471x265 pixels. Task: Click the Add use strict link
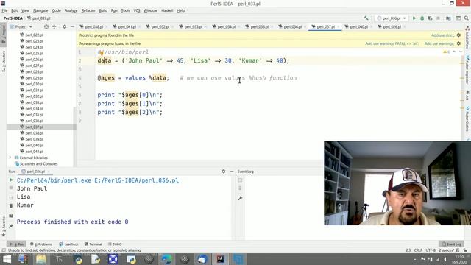tap(443, 35)
